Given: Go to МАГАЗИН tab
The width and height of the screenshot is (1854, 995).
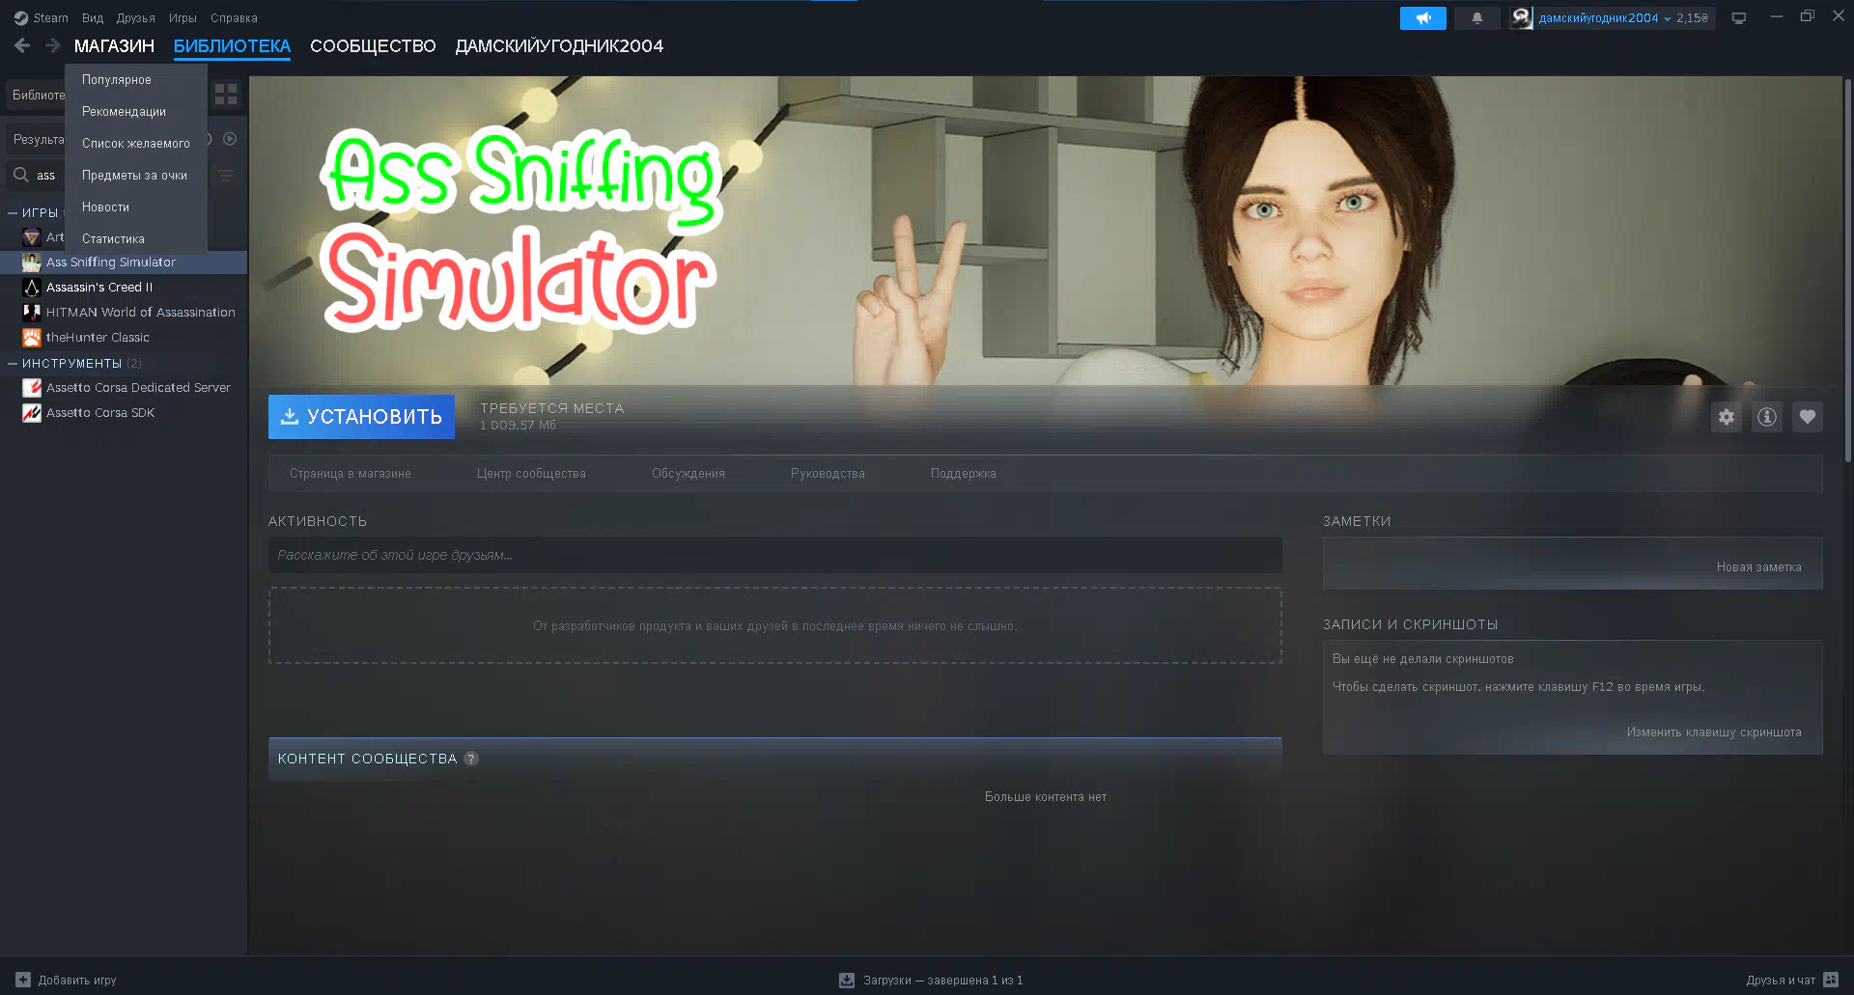Looking at the screenshot, I should [114, 45].
